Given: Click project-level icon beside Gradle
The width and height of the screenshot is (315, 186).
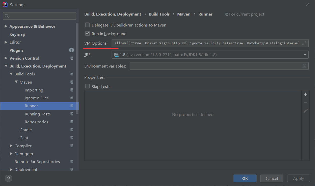Looking at the screenshot, I should coord(72,130).
